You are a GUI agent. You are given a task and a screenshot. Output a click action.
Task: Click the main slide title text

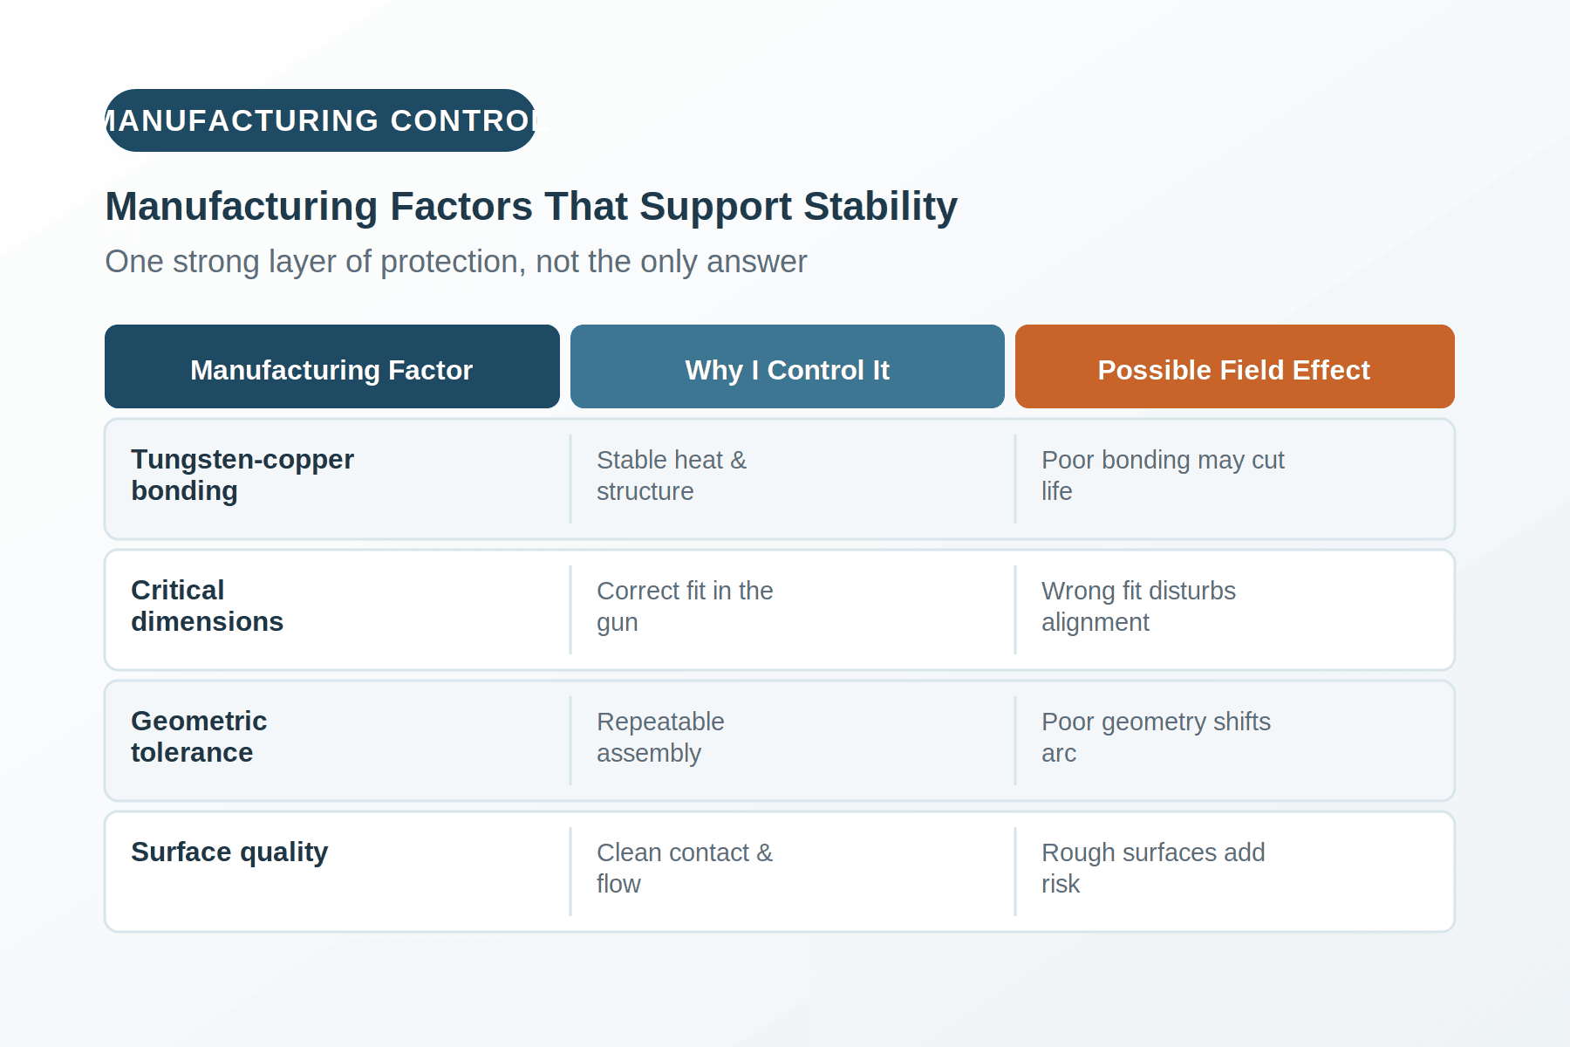coord(531,207)
